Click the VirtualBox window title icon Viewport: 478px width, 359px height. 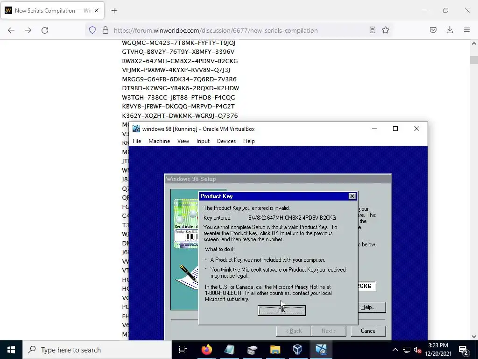tap(136, 129)
